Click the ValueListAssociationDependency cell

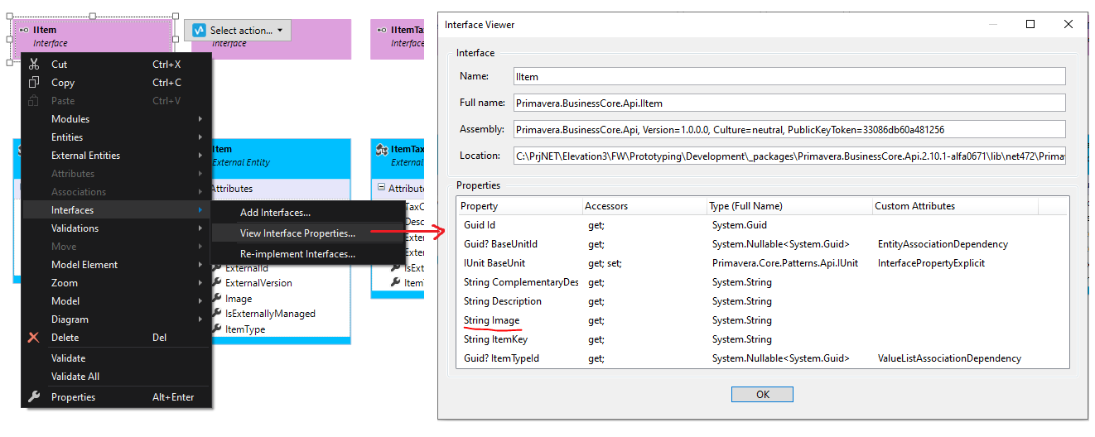(949, 358)
